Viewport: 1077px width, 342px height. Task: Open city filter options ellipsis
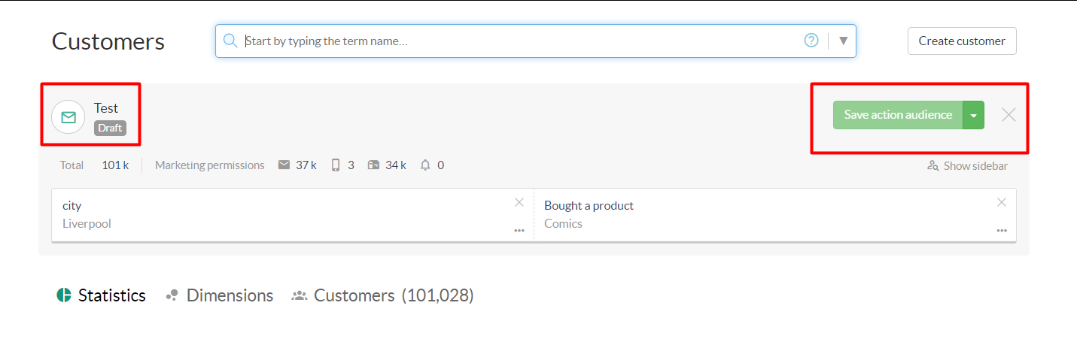[x=519, y=231]
